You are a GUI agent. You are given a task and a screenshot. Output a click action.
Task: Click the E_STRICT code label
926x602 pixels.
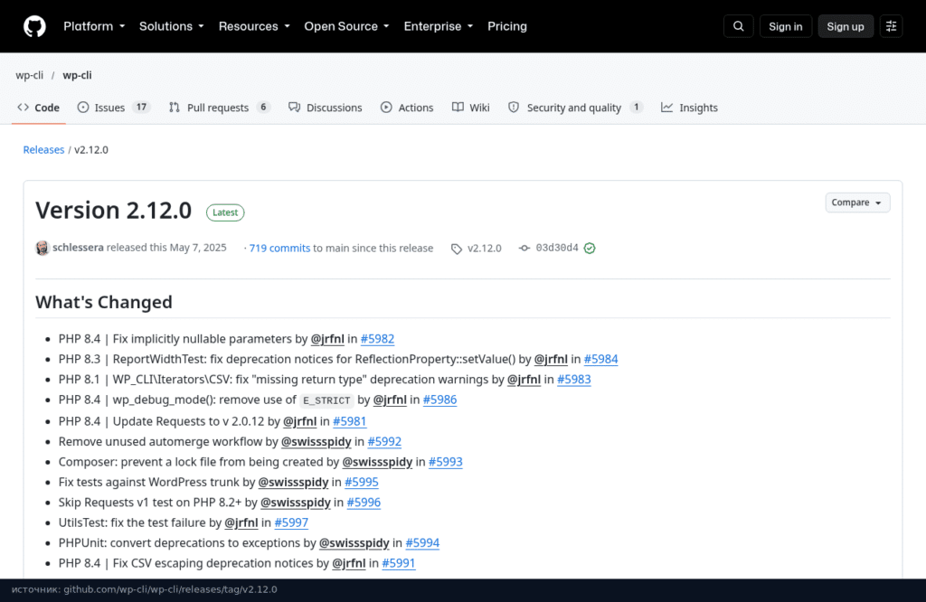click(326, 400)
